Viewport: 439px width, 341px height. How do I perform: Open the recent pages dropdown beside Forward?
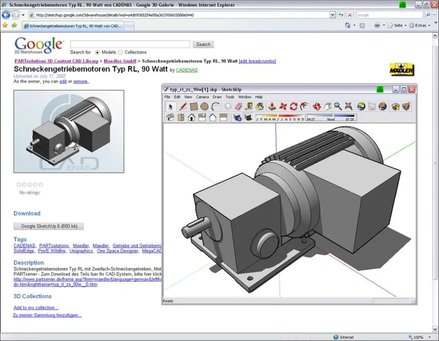click(x=23, y=15)
